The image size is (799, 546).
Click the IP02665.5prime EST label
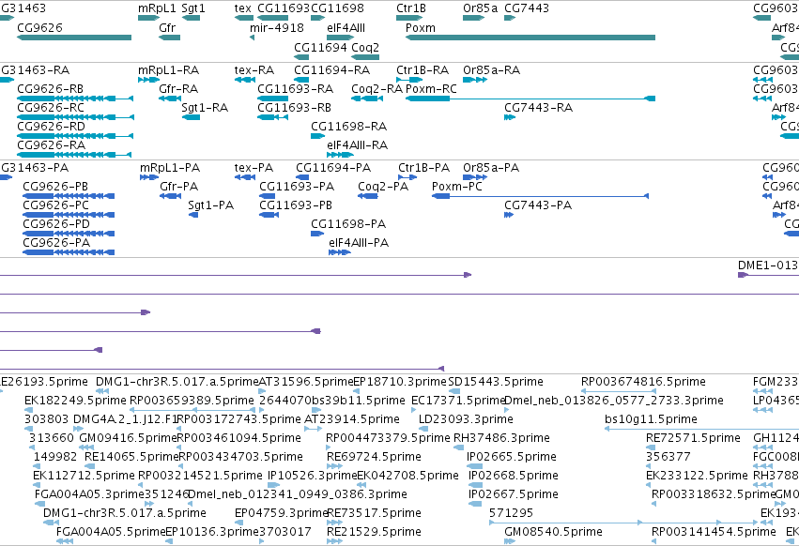[x=512, y=457]
